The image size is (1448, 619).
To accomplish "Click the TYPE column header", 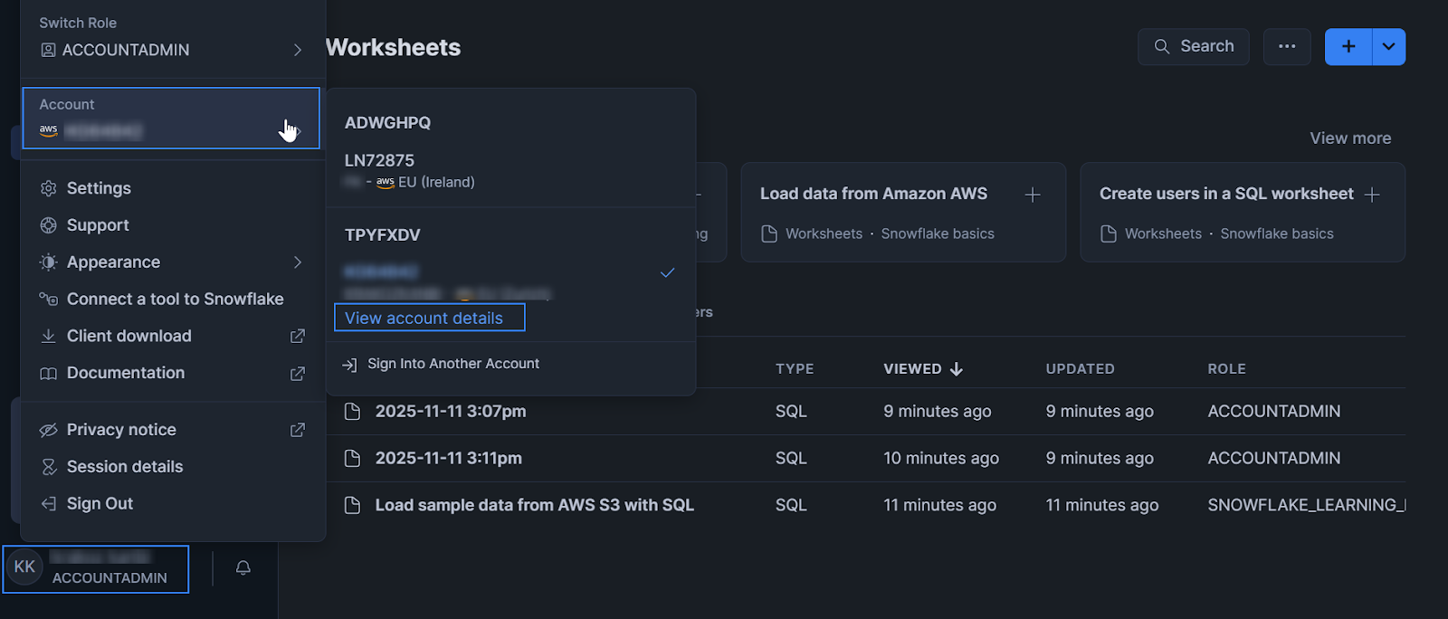I will 795,369.
